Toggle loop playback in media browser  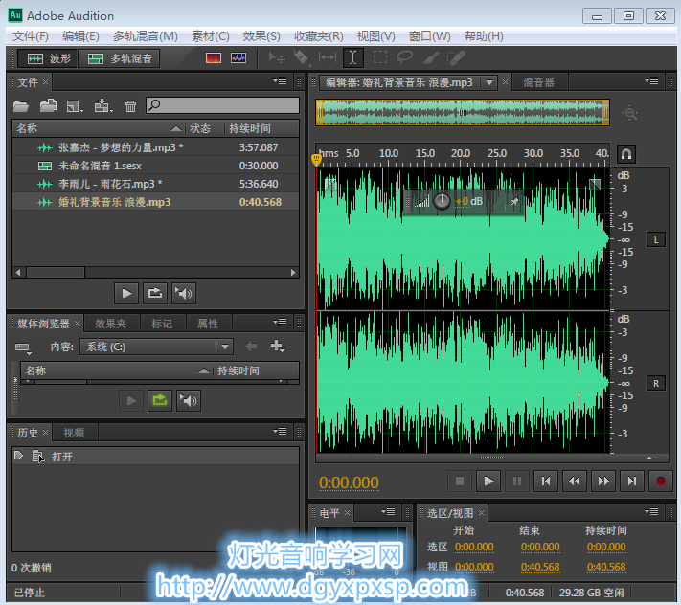point(158,400)
